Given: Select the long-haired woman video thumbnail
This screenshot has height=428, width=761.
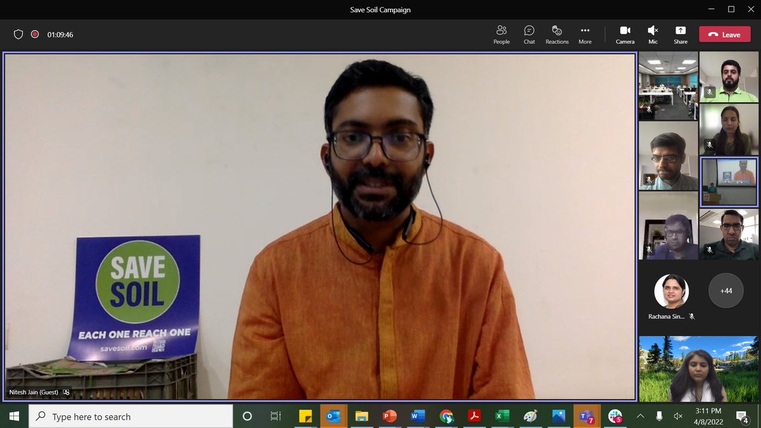Looking at the screenshot, I should point(729,129).
